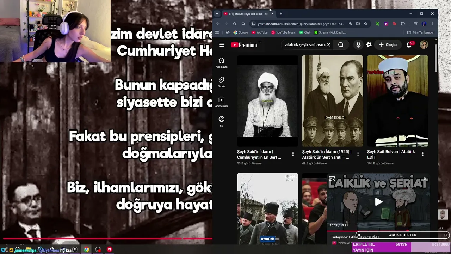Image resolution: width=451 pixels, height=254 pixels.
Task: Open the sparkle AI ask button
Action: [x=369, y=45]
